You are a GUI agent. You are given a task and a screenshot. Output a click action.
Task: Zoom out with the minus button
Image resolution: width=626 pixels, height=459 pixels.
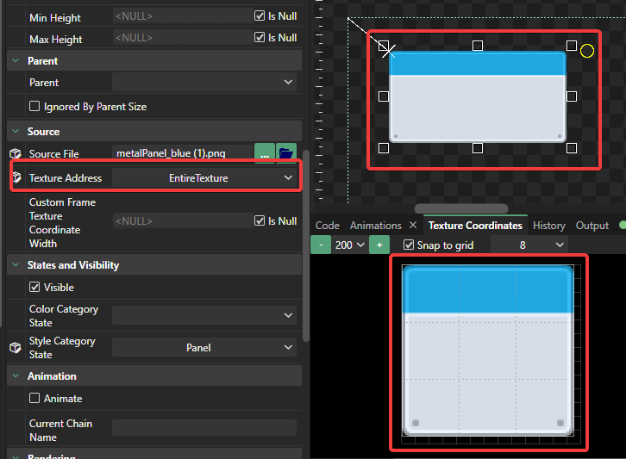[321, 245]
